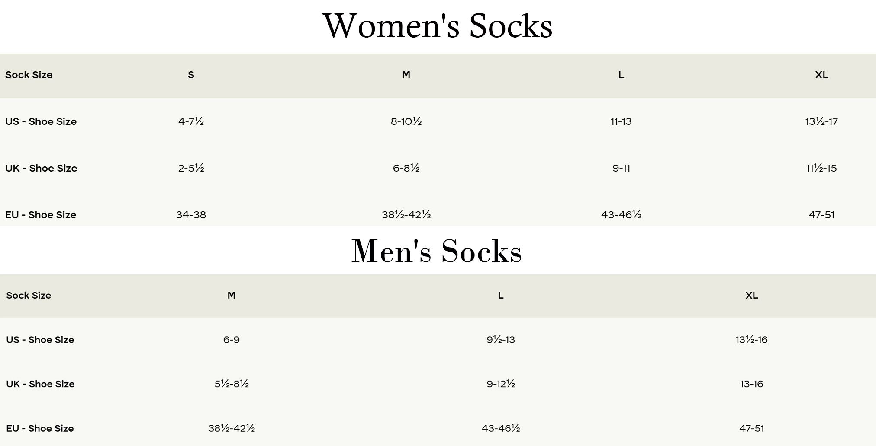Screen dimensions: 876x446
Task: Select the S column header in Women's table
Action: (191, 75)
